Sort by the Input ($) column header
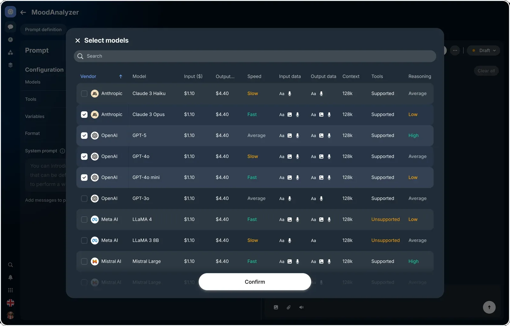 [x=193, y=76]
